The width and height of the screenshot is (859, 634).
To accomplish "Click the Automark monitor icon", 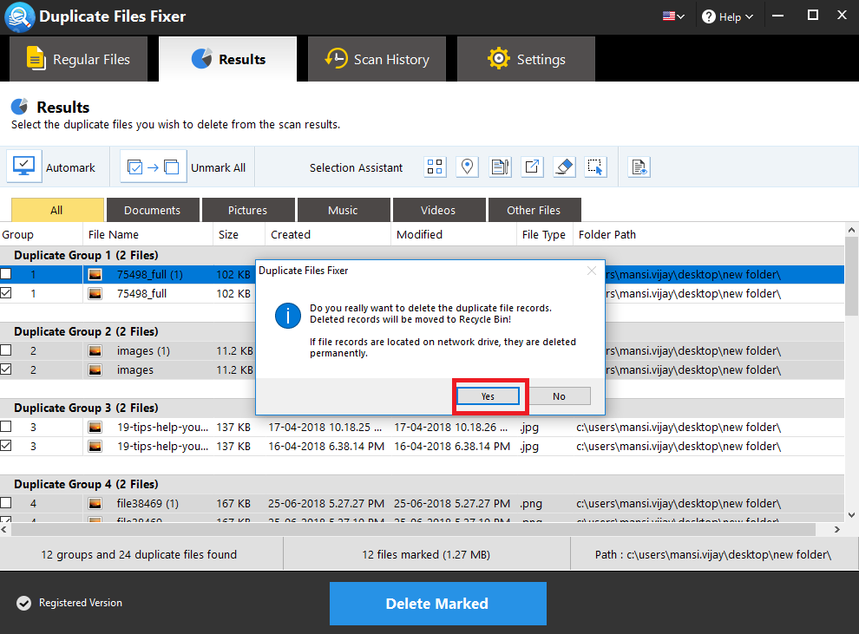I will [24, 167].
